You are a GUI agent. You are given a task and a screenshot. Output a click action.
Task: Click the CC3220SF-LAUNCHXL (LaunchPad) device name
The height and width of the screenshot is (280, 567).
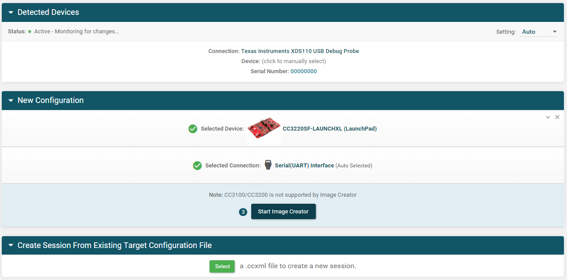pyautogui.click(x=330, y=129)
